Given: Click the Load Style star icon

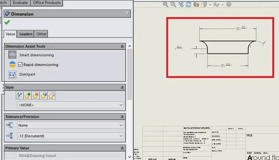Looking at the screenshot, I should point(51,96).
